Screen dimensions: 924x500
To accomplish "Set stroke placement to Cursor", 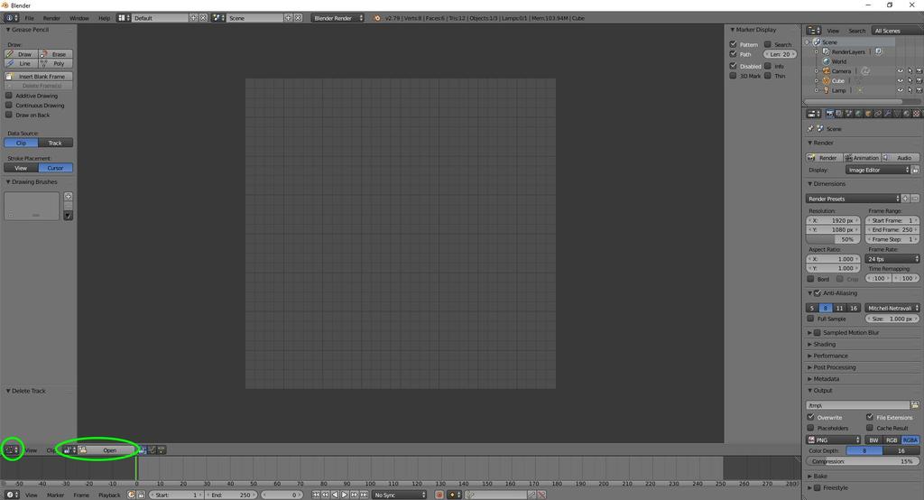I will (55, 168).
